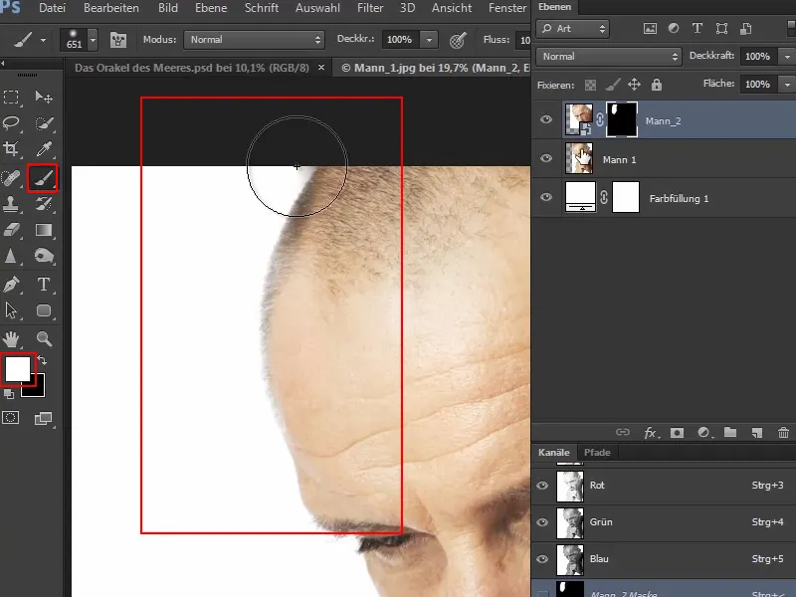The height and width of the screenshot is (597, 796).
Task: Open the brush panel toggle icon
Action: [118, 40]
